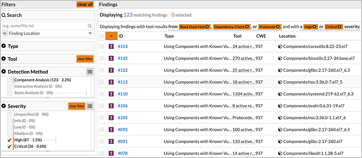
Task: Uncheck the Critical severity checkbox
Action: click(10, 146)
